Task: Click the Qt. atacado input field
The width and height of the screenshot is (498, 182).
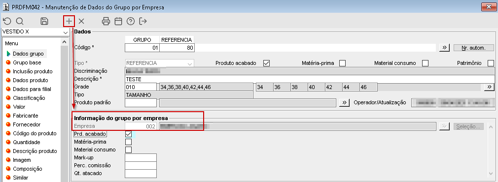Action: point(141,173)
